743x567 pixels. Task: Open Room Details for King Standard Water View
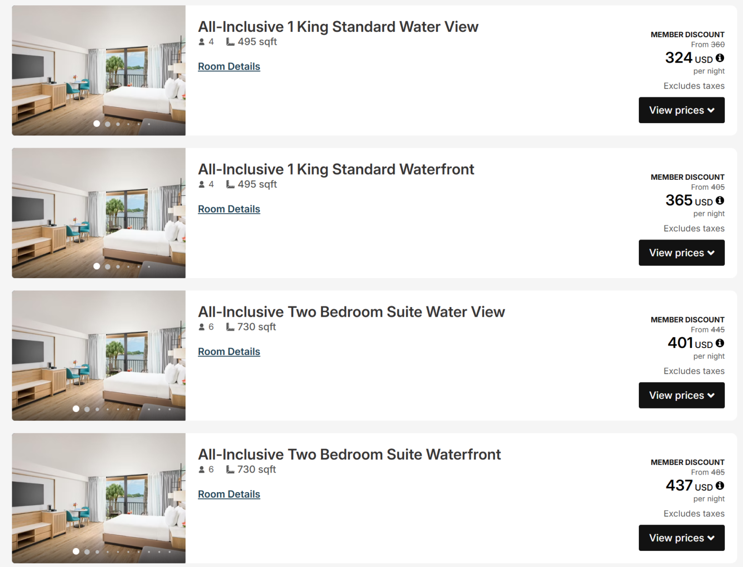(x=229, y=66)
